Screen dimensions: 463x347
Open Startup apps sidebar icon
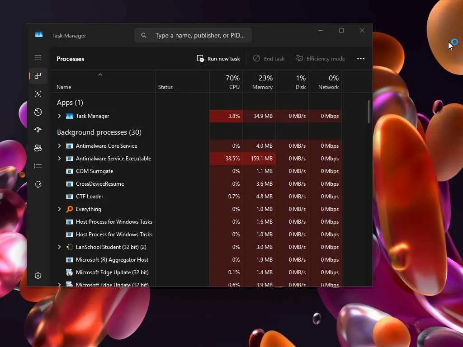point(38,130)
